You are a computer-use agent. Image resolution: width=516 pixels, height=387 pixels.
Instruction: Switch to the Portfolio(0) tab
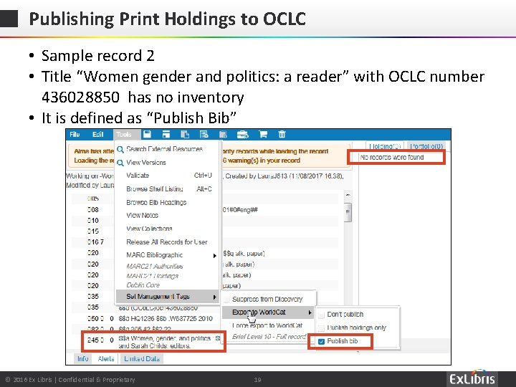coord(426,146)
